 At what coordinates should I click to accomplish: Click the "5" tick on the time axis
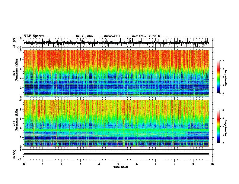coord(118,164)
